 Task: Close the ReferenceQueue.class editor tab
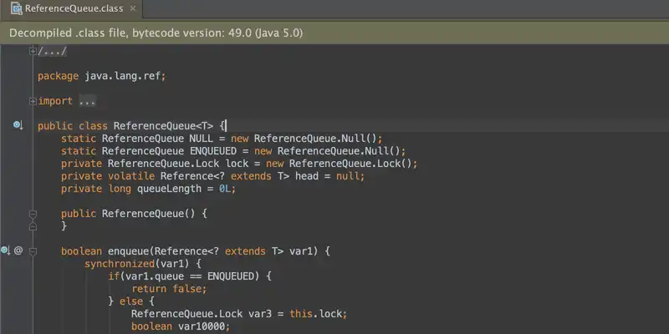tap(131, 9)
